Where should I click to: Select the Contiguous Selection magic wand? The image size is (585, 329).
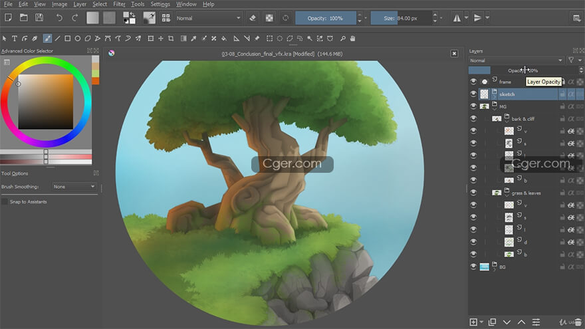pyautogui.click(x=310, y=39)
